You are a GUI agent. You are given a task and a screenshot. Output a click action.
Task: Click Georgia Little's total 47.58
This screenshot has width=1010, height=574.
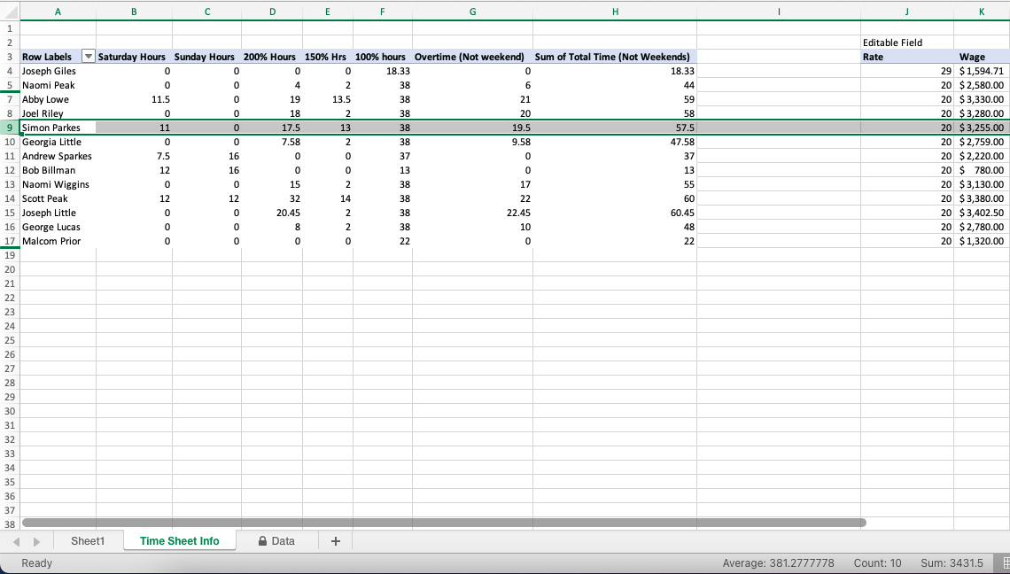(x=615, y=142)
